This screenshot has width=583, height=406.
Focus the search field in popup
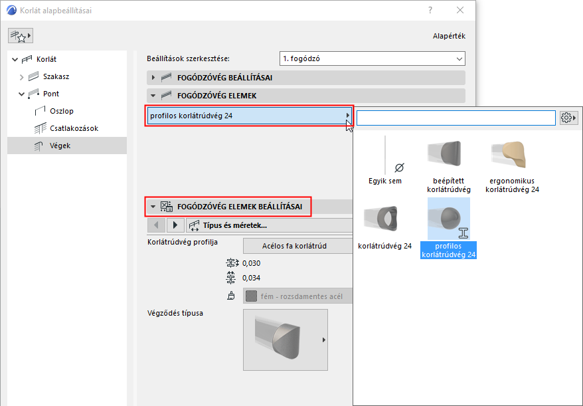click(x=456, y=118)
